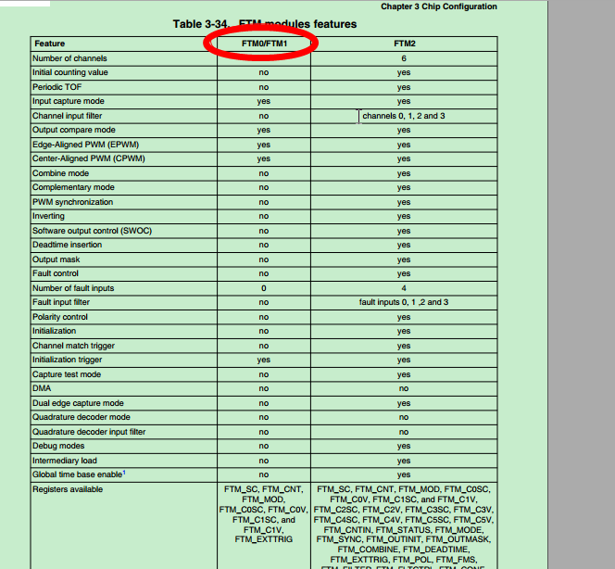The width and height of the screenshot is (615, 569).
Task: Click the 'Feature' column header
Action: coord(49,44)
